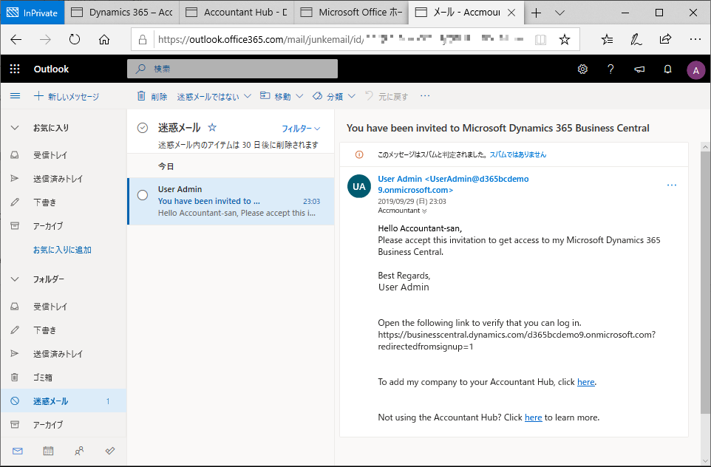This screenshot has width=711, height=467.
Task: Select the 迷惑メール folder
Action: [64, 400]
